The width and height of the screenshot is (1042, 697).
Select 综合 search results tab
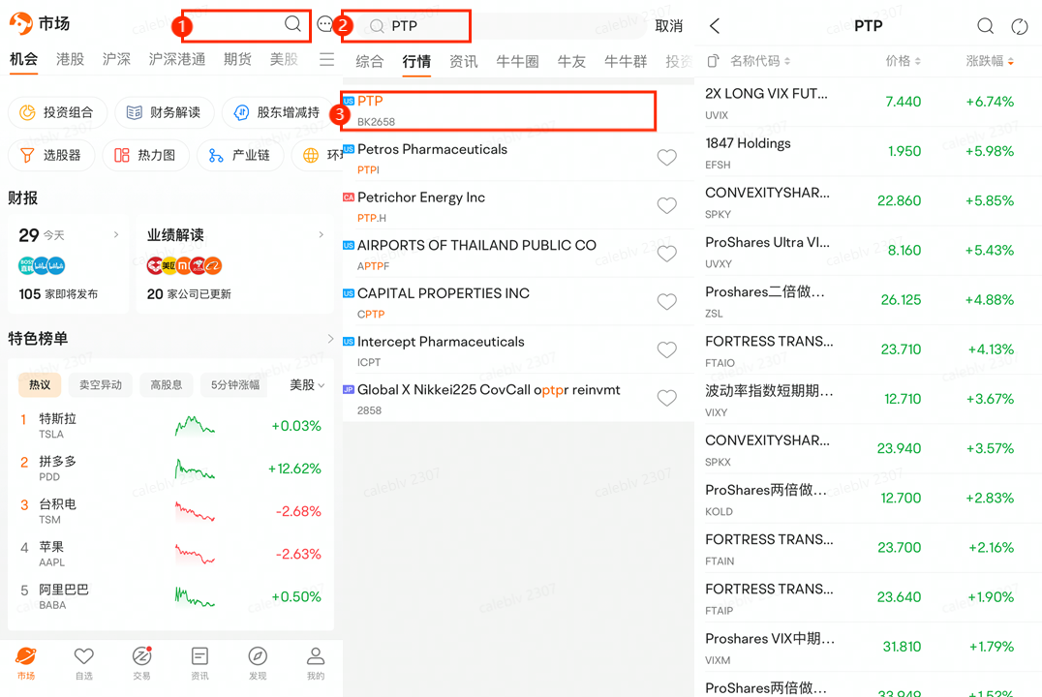tap(370, 62)
